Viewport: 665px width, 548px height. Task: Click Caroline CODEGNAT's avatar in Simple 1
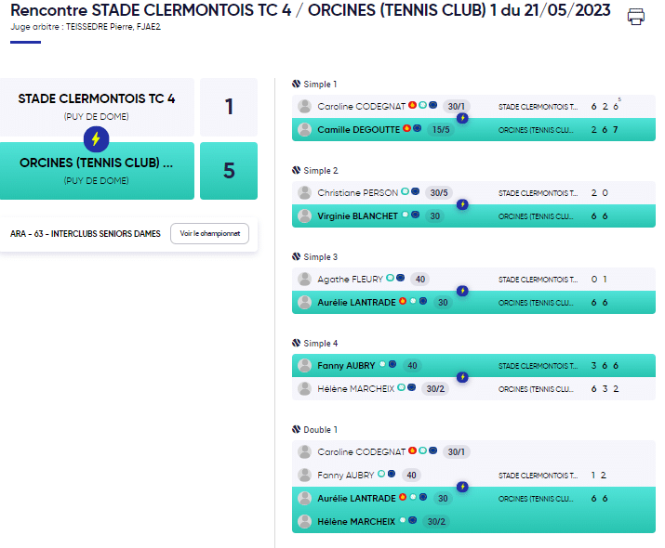pos(304,106)
